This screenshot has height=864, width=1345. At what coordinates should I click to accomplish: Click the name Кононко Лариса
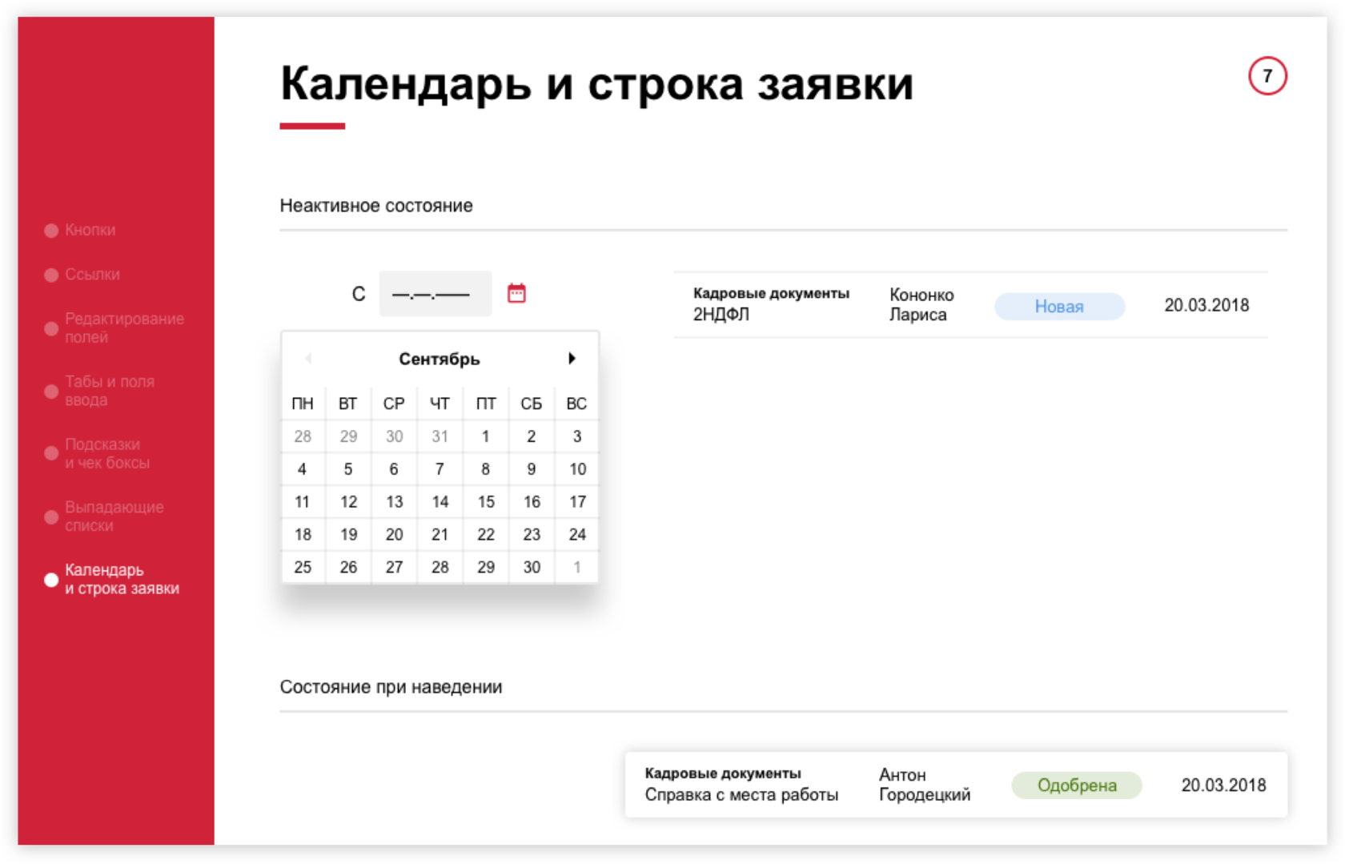921,305
